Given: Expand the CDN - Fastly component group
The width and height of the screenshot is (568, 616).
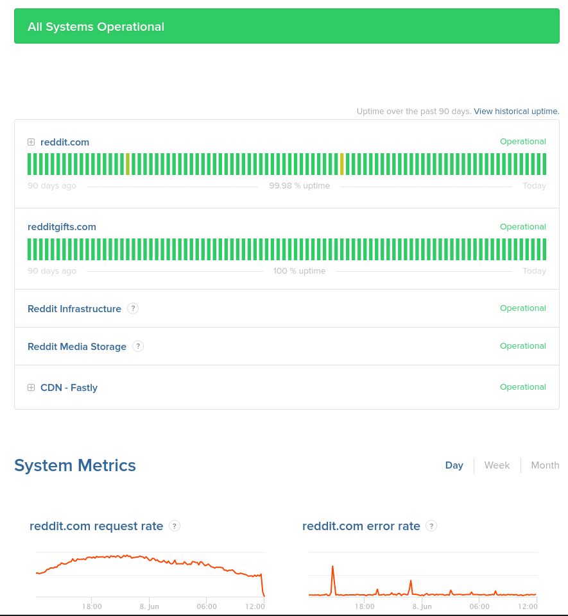Looking at the screenshot, I should 31,388.
